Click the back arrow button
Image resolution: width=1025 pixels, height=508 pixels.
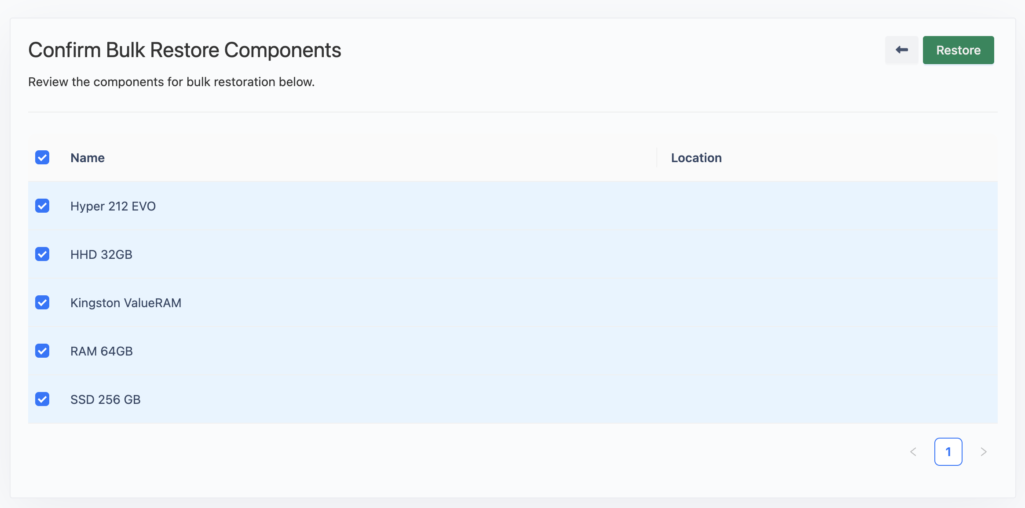(x=901, y=50)
